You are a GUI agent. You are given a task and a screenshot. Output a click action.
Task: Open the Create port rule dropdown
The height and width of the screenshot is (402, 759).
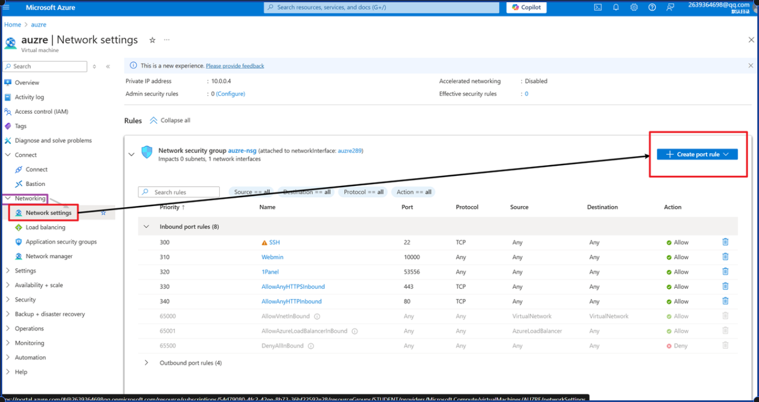click(697, 154)
